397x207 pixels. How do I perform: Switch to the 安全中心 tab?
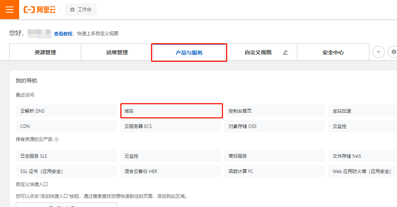click(x=333, y=52)
